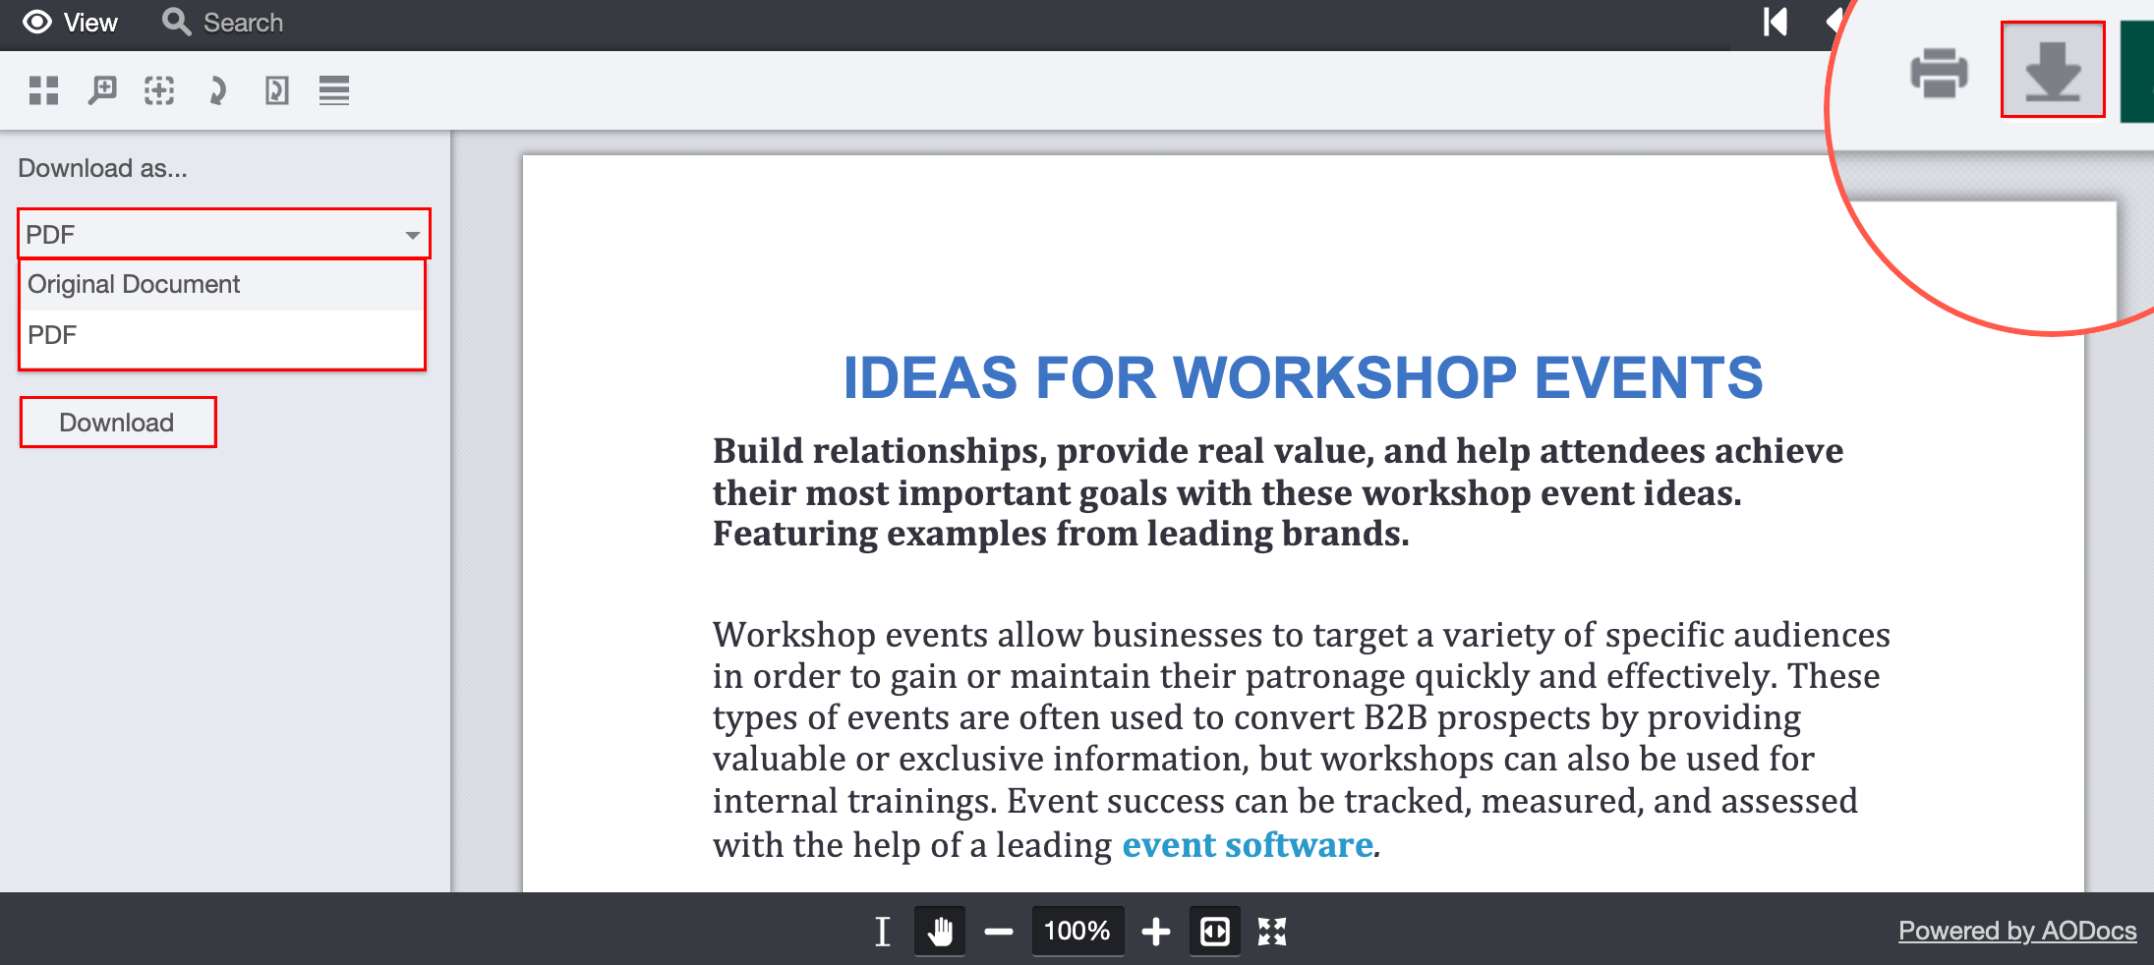Viewport: 2154px width, 965px height.
Task: Click the 'IDEAS FOR WORKSHOP EVENTS' heading
Action: 1304,378
